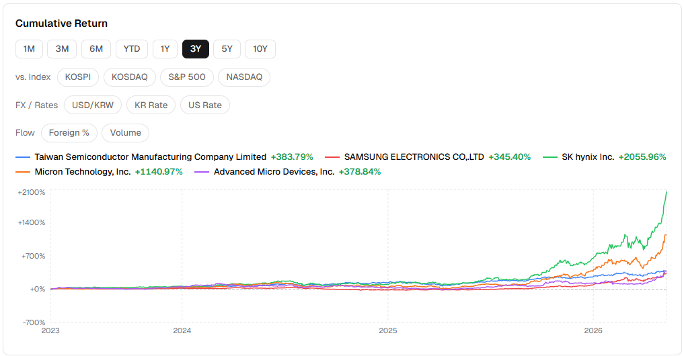This screenshot has height=356, width=684.
Task: Toggle KOSPI index comparison
Action: point(78,77)
